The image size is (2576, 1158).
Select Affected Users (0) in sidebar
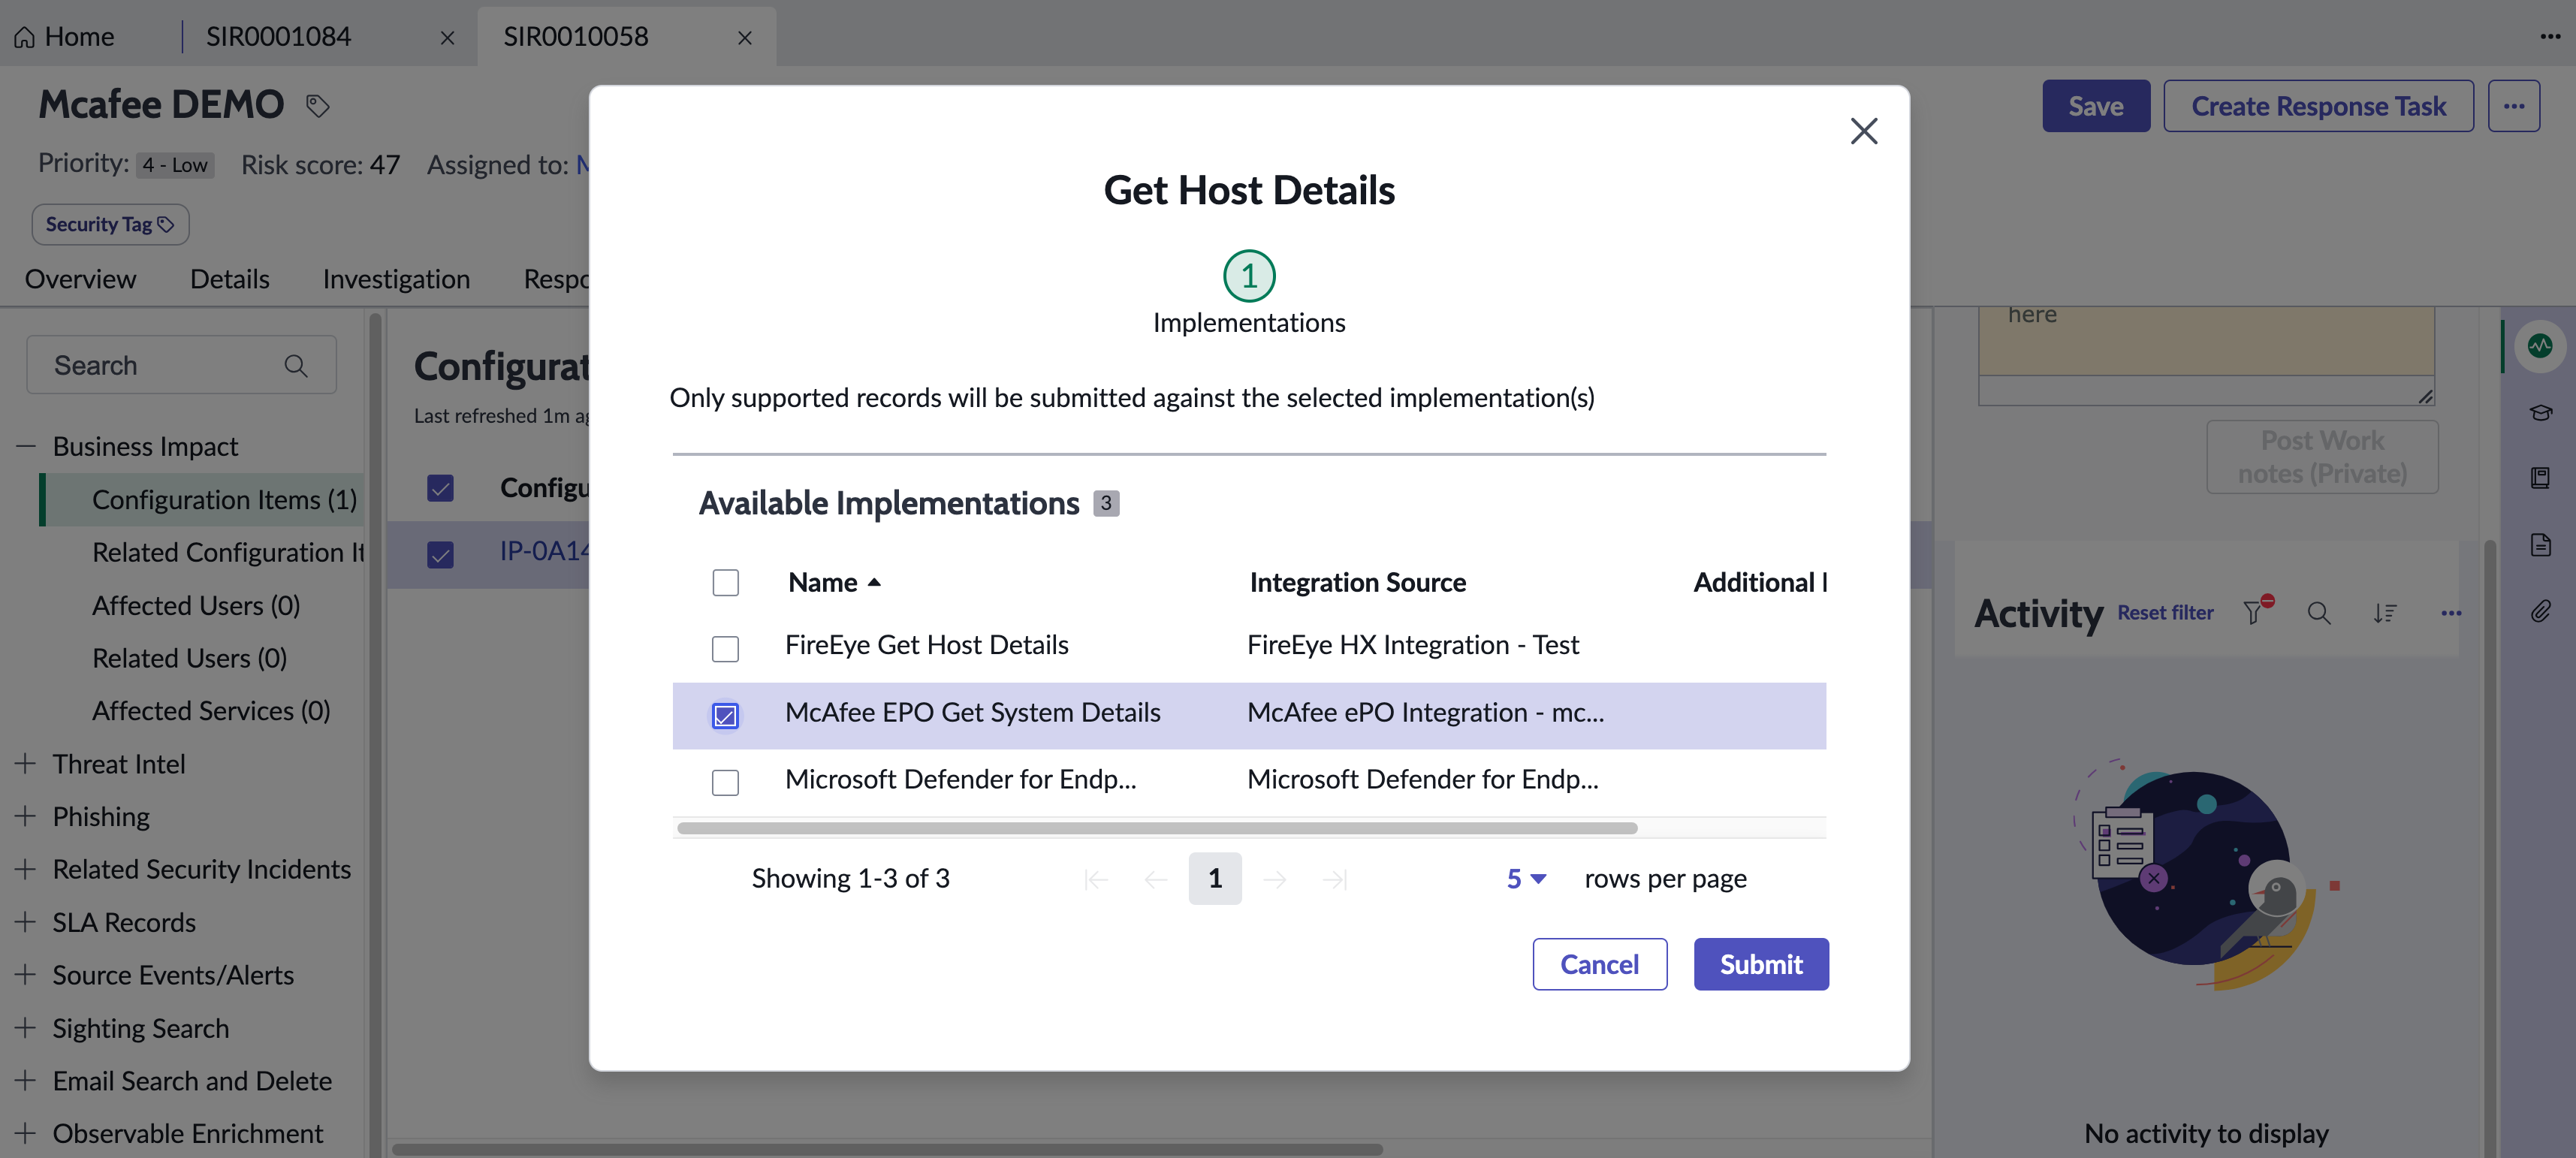pos(196,606)
